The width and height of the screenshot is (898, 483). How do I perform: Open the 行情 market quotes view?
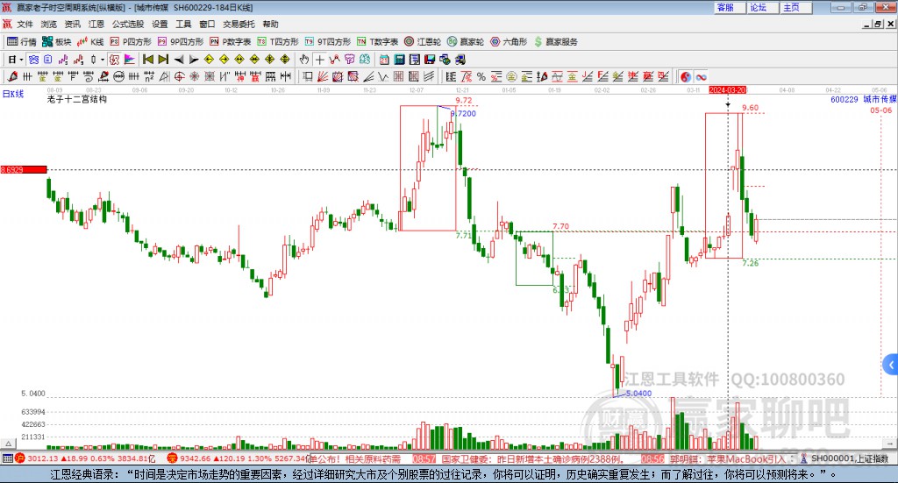point(22,42)
